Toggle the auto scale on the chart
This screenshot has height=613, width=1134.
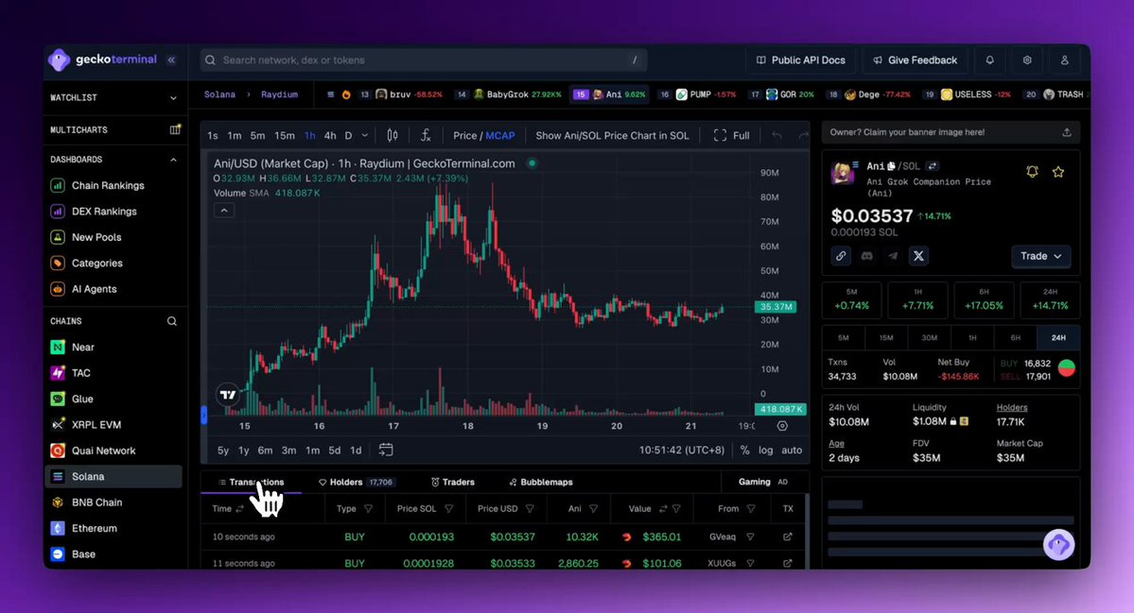pos(792,450)
